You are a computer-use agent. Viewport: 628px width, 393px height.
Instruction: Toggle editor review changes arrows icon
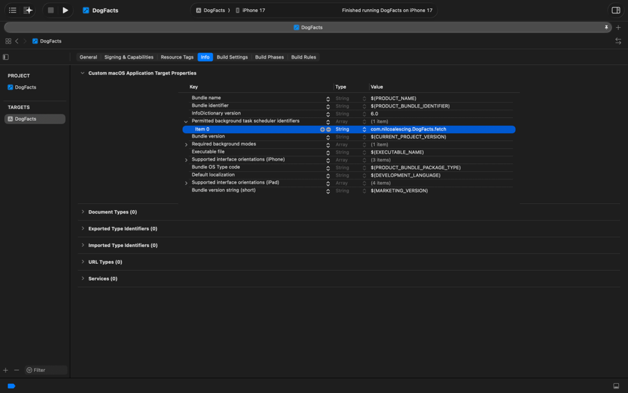[618, 41]
